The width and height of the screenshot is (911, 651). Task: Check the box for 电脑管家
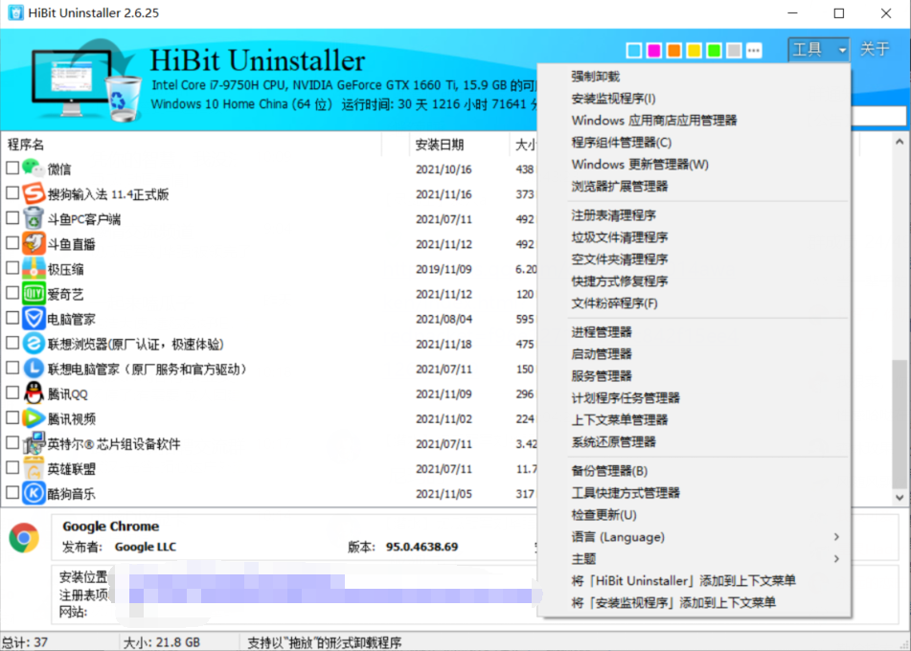point(12,318)
